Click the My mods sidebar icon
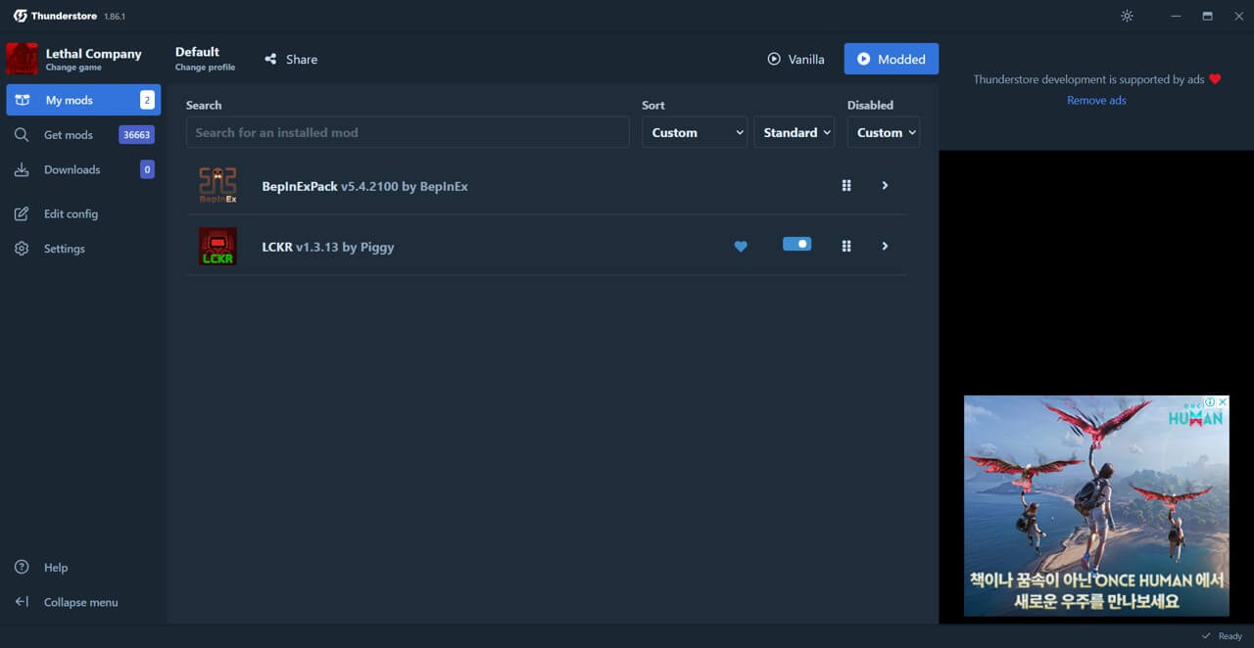 point(23,100)
